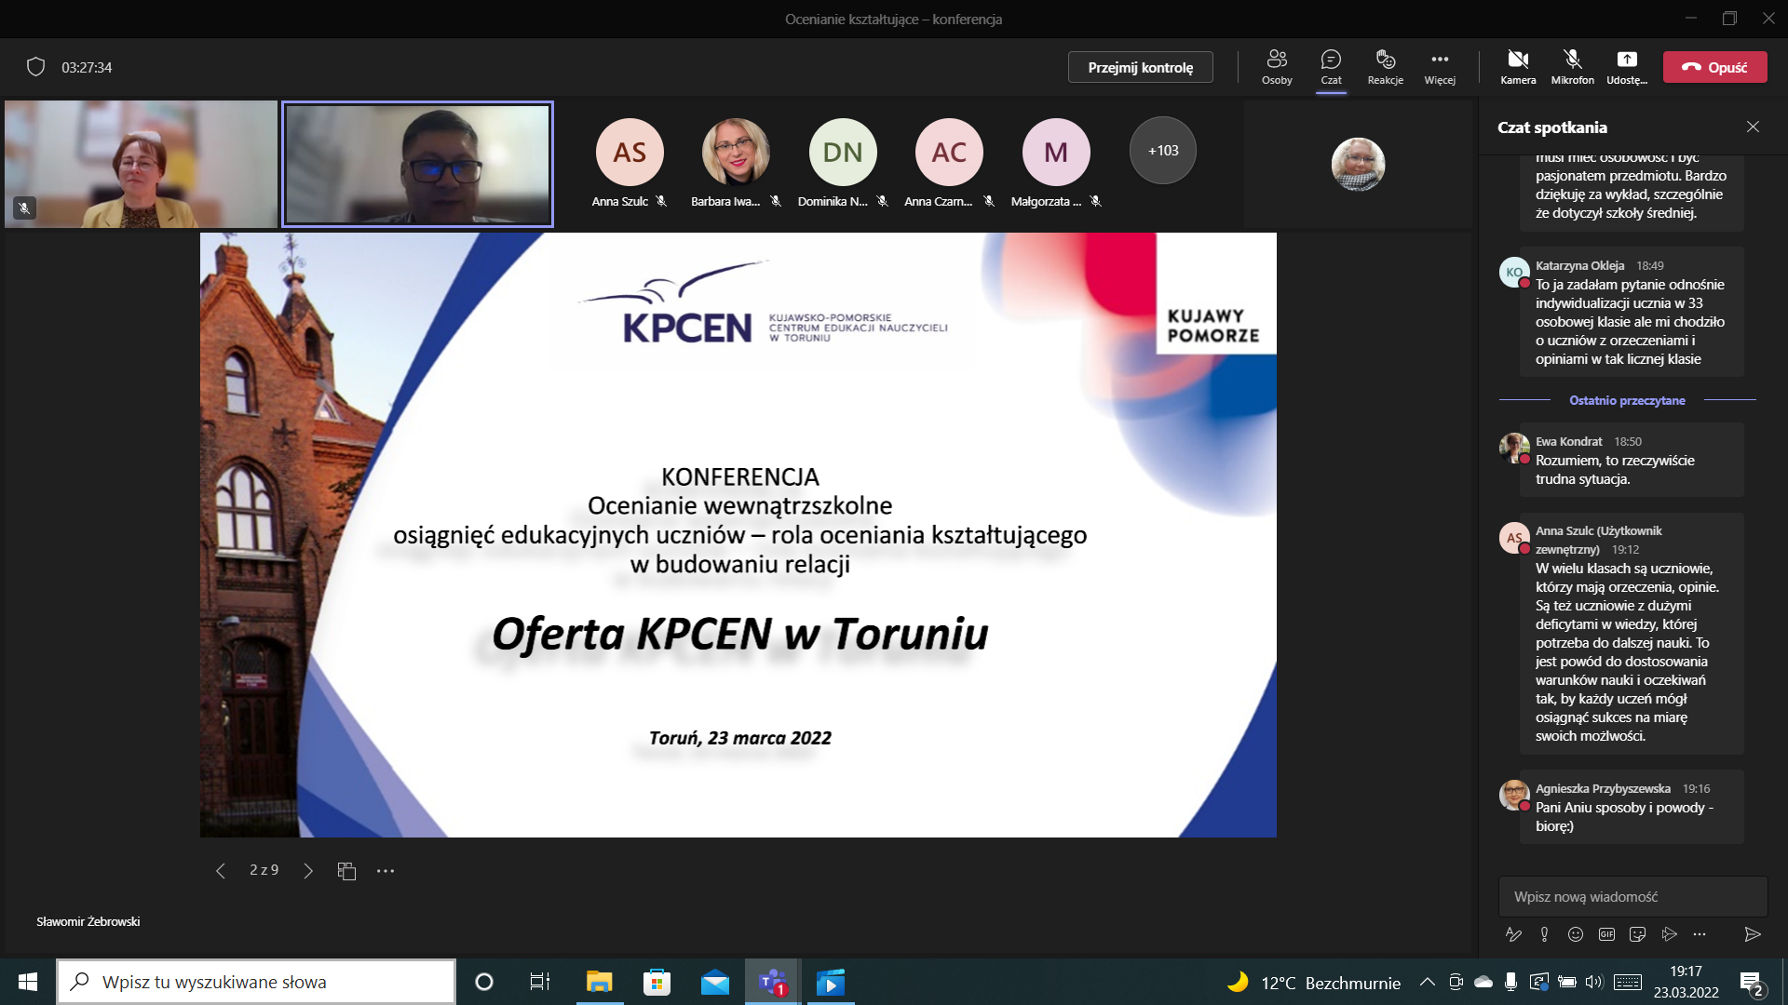This screenshot has width=1788, height=1005.
Task: Select Anna Szulc participant avatar
Action: point(630,152)
